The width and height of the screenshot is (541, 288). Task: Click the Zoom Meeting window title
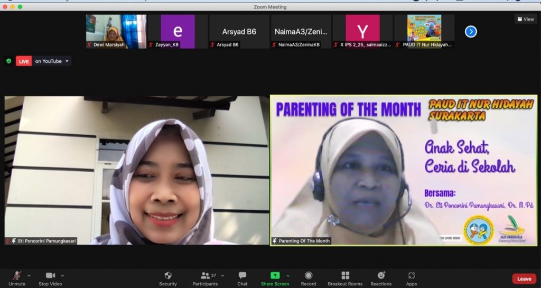pyautogui.click(x=270, y=7)
